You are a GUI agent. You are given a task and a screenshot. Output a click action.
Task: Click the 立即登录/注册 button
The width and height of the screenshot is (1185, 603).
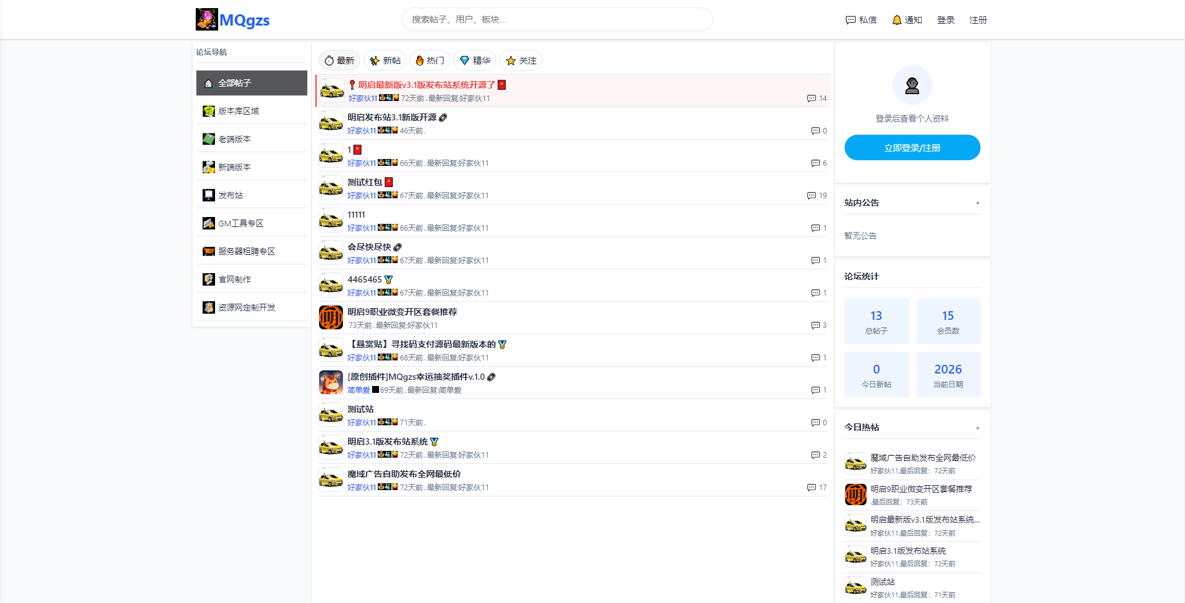(x=912, y=148)
